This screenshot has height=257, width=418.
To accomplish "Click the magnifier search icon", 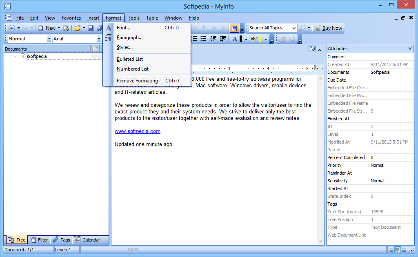I will click(302, 28).
